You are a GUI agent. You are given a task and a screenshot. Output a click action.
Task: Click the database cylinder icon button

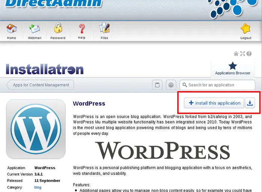[157, 85]
